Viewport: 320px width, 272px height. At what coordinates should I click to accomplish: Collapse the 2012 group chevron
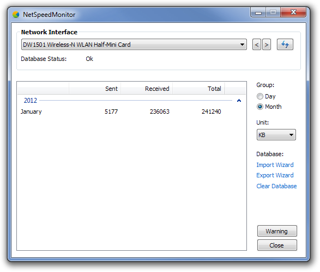(x=239, y=101)
